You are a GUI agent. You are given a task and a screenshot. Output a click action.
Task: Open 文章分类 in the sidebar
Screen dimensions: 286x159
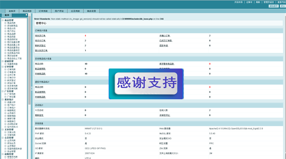click(x=11, y=132)
